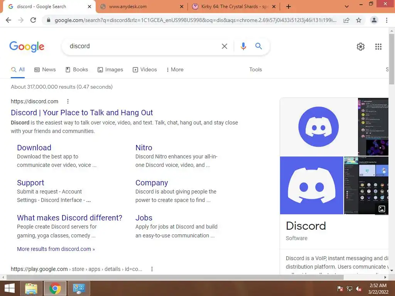Open search Tools options
Image resolution: width=395 pixels, height=296 pixels.
(255, 70)
